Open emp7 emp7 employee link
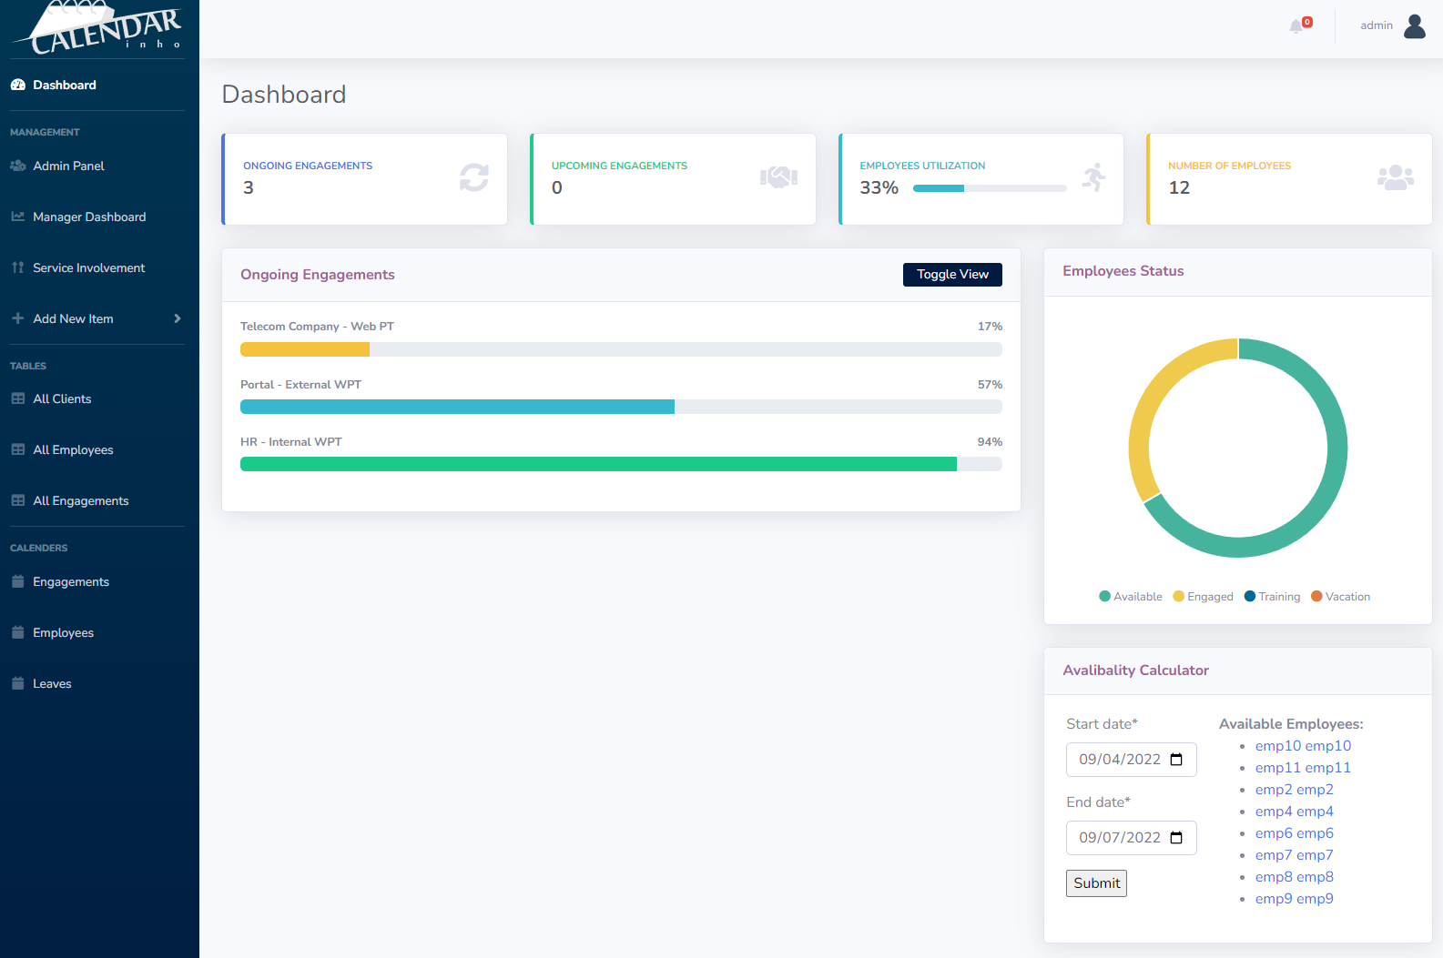Image resolution: width=1443 pixels, height=958 pixels. coord(1295,855)
